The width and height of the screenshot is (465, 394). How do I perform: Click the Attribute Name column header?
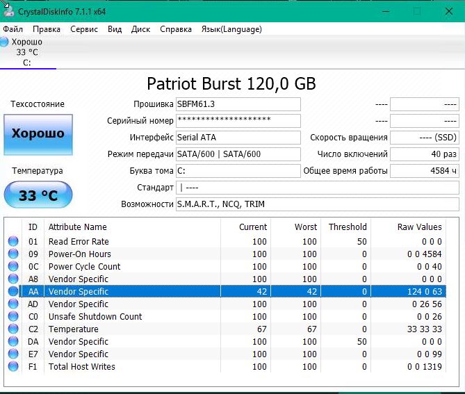point(132,227)
